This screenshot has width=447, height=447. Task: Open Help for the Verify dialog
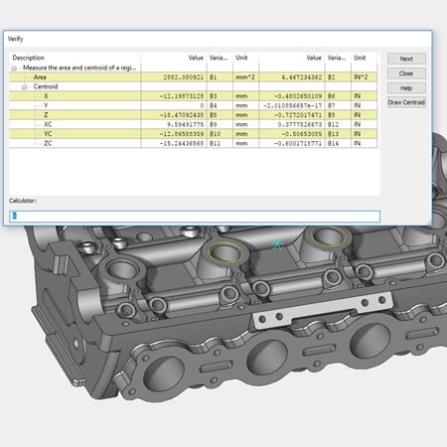(406, 88)
